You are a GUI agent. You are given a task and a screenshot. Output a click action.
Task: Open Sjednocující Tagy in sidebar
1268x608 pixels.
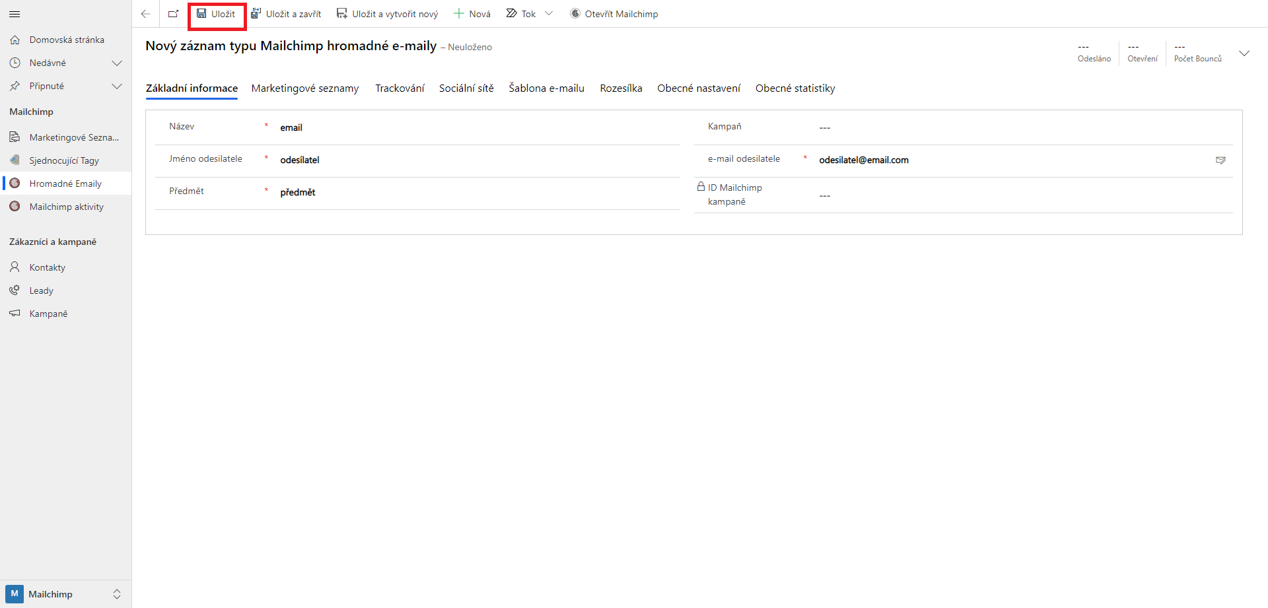tap(63, 160)
